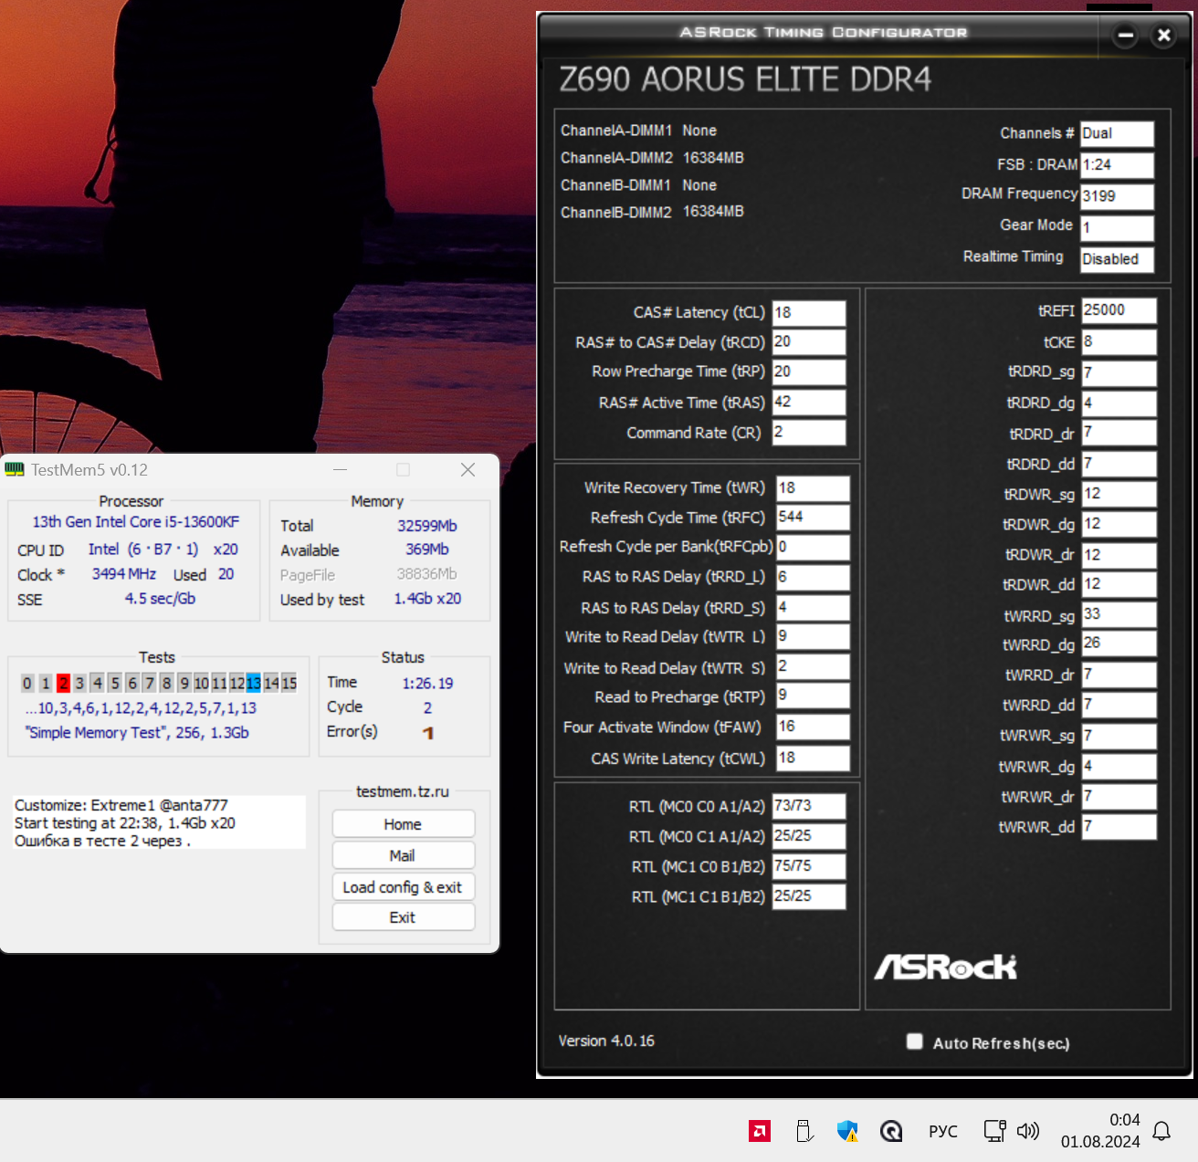
Task: Click the RAS# Active Time (tRAS) field
Action: tap(809, 403)
